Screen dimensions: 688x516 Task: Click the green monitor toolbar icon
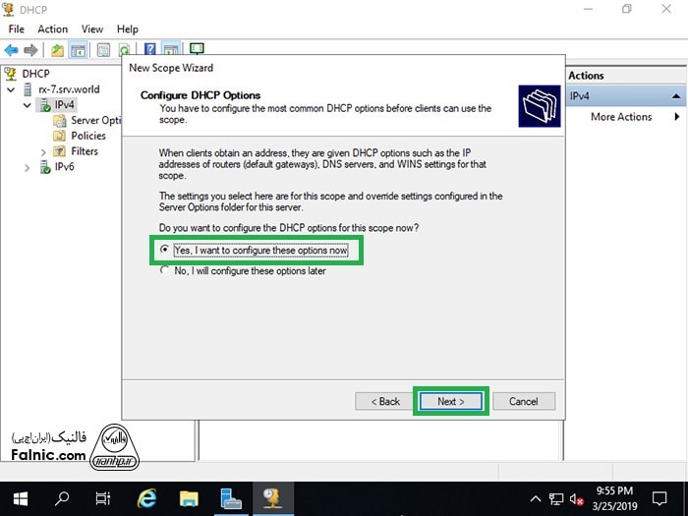click(197, 49)
